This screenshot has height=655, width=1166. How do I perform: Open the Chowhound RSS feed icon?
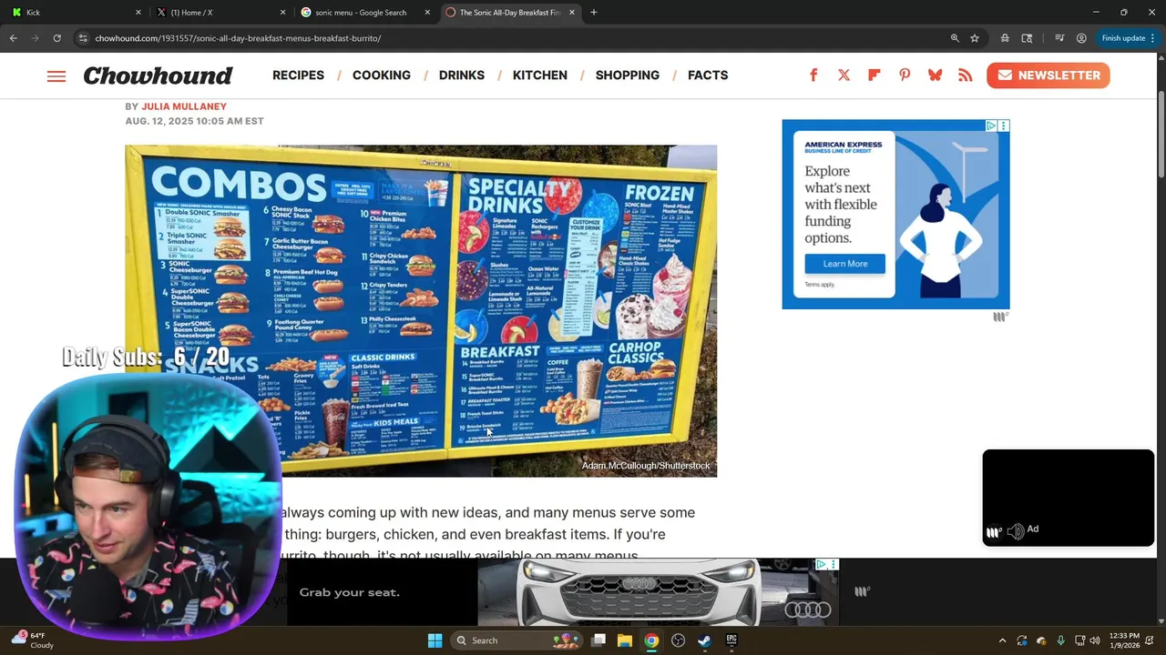(x=966, y=76)
